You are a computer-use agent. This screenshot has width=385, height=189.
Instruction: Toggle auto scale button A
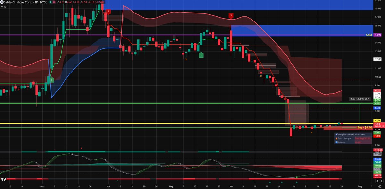(377, 182)
